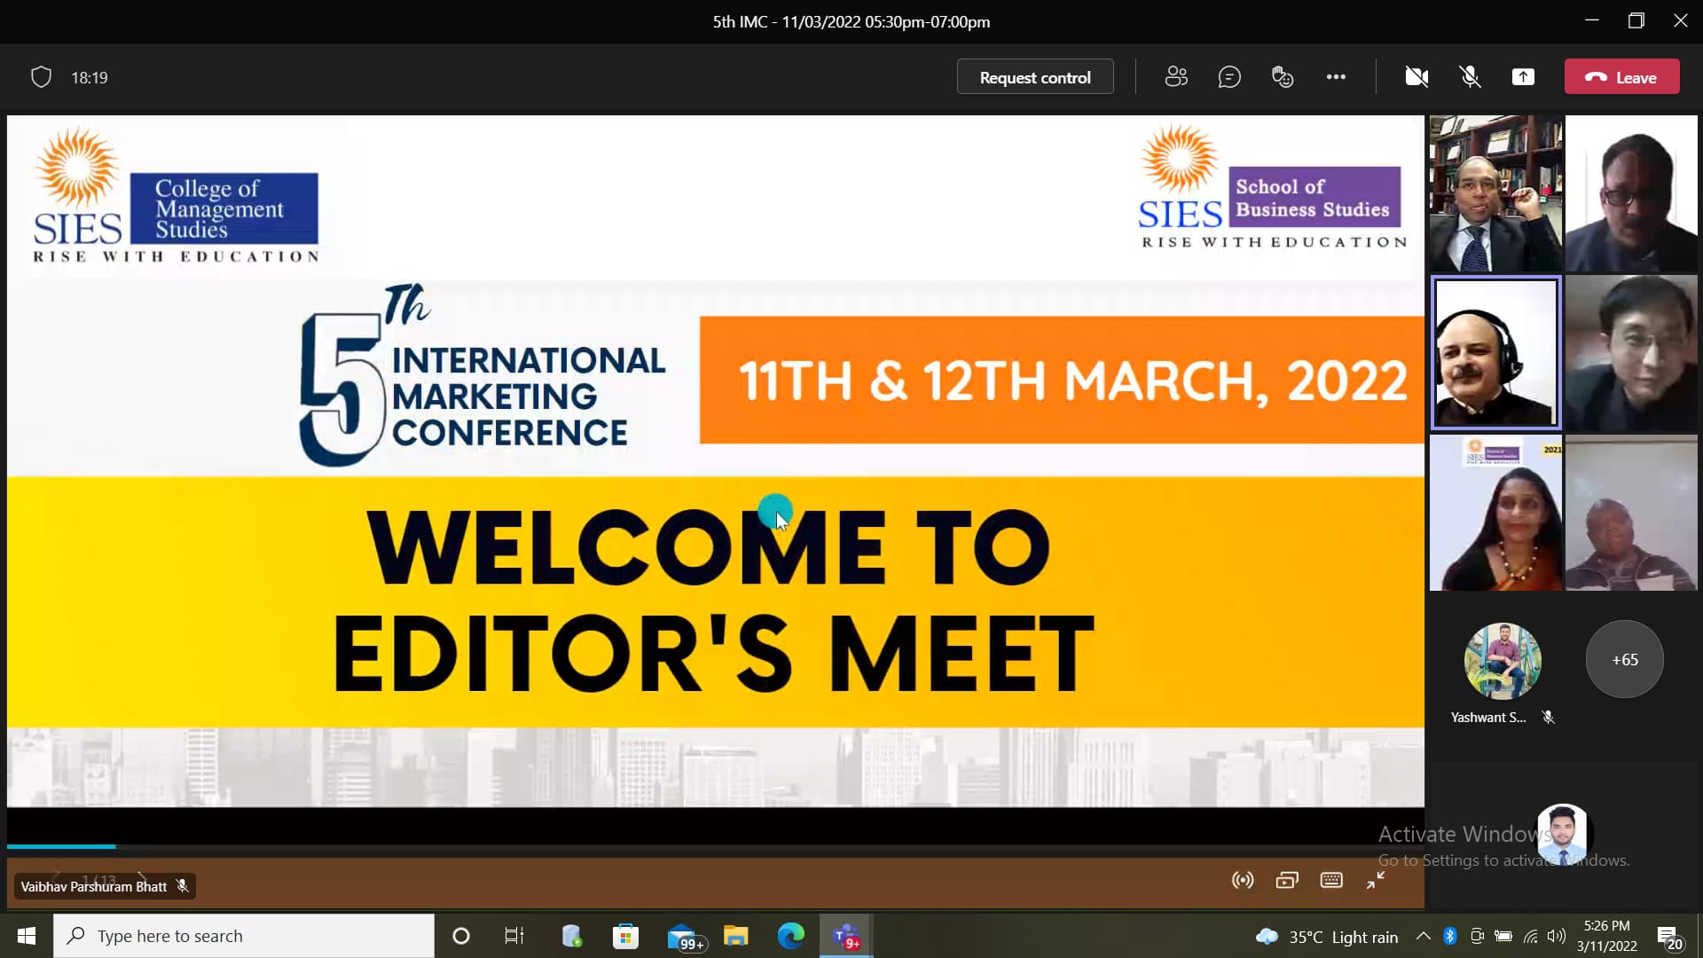Open Microsoft Teams from the taskbar
Screen dimensions: 1703x958
[x=846, y=936]
